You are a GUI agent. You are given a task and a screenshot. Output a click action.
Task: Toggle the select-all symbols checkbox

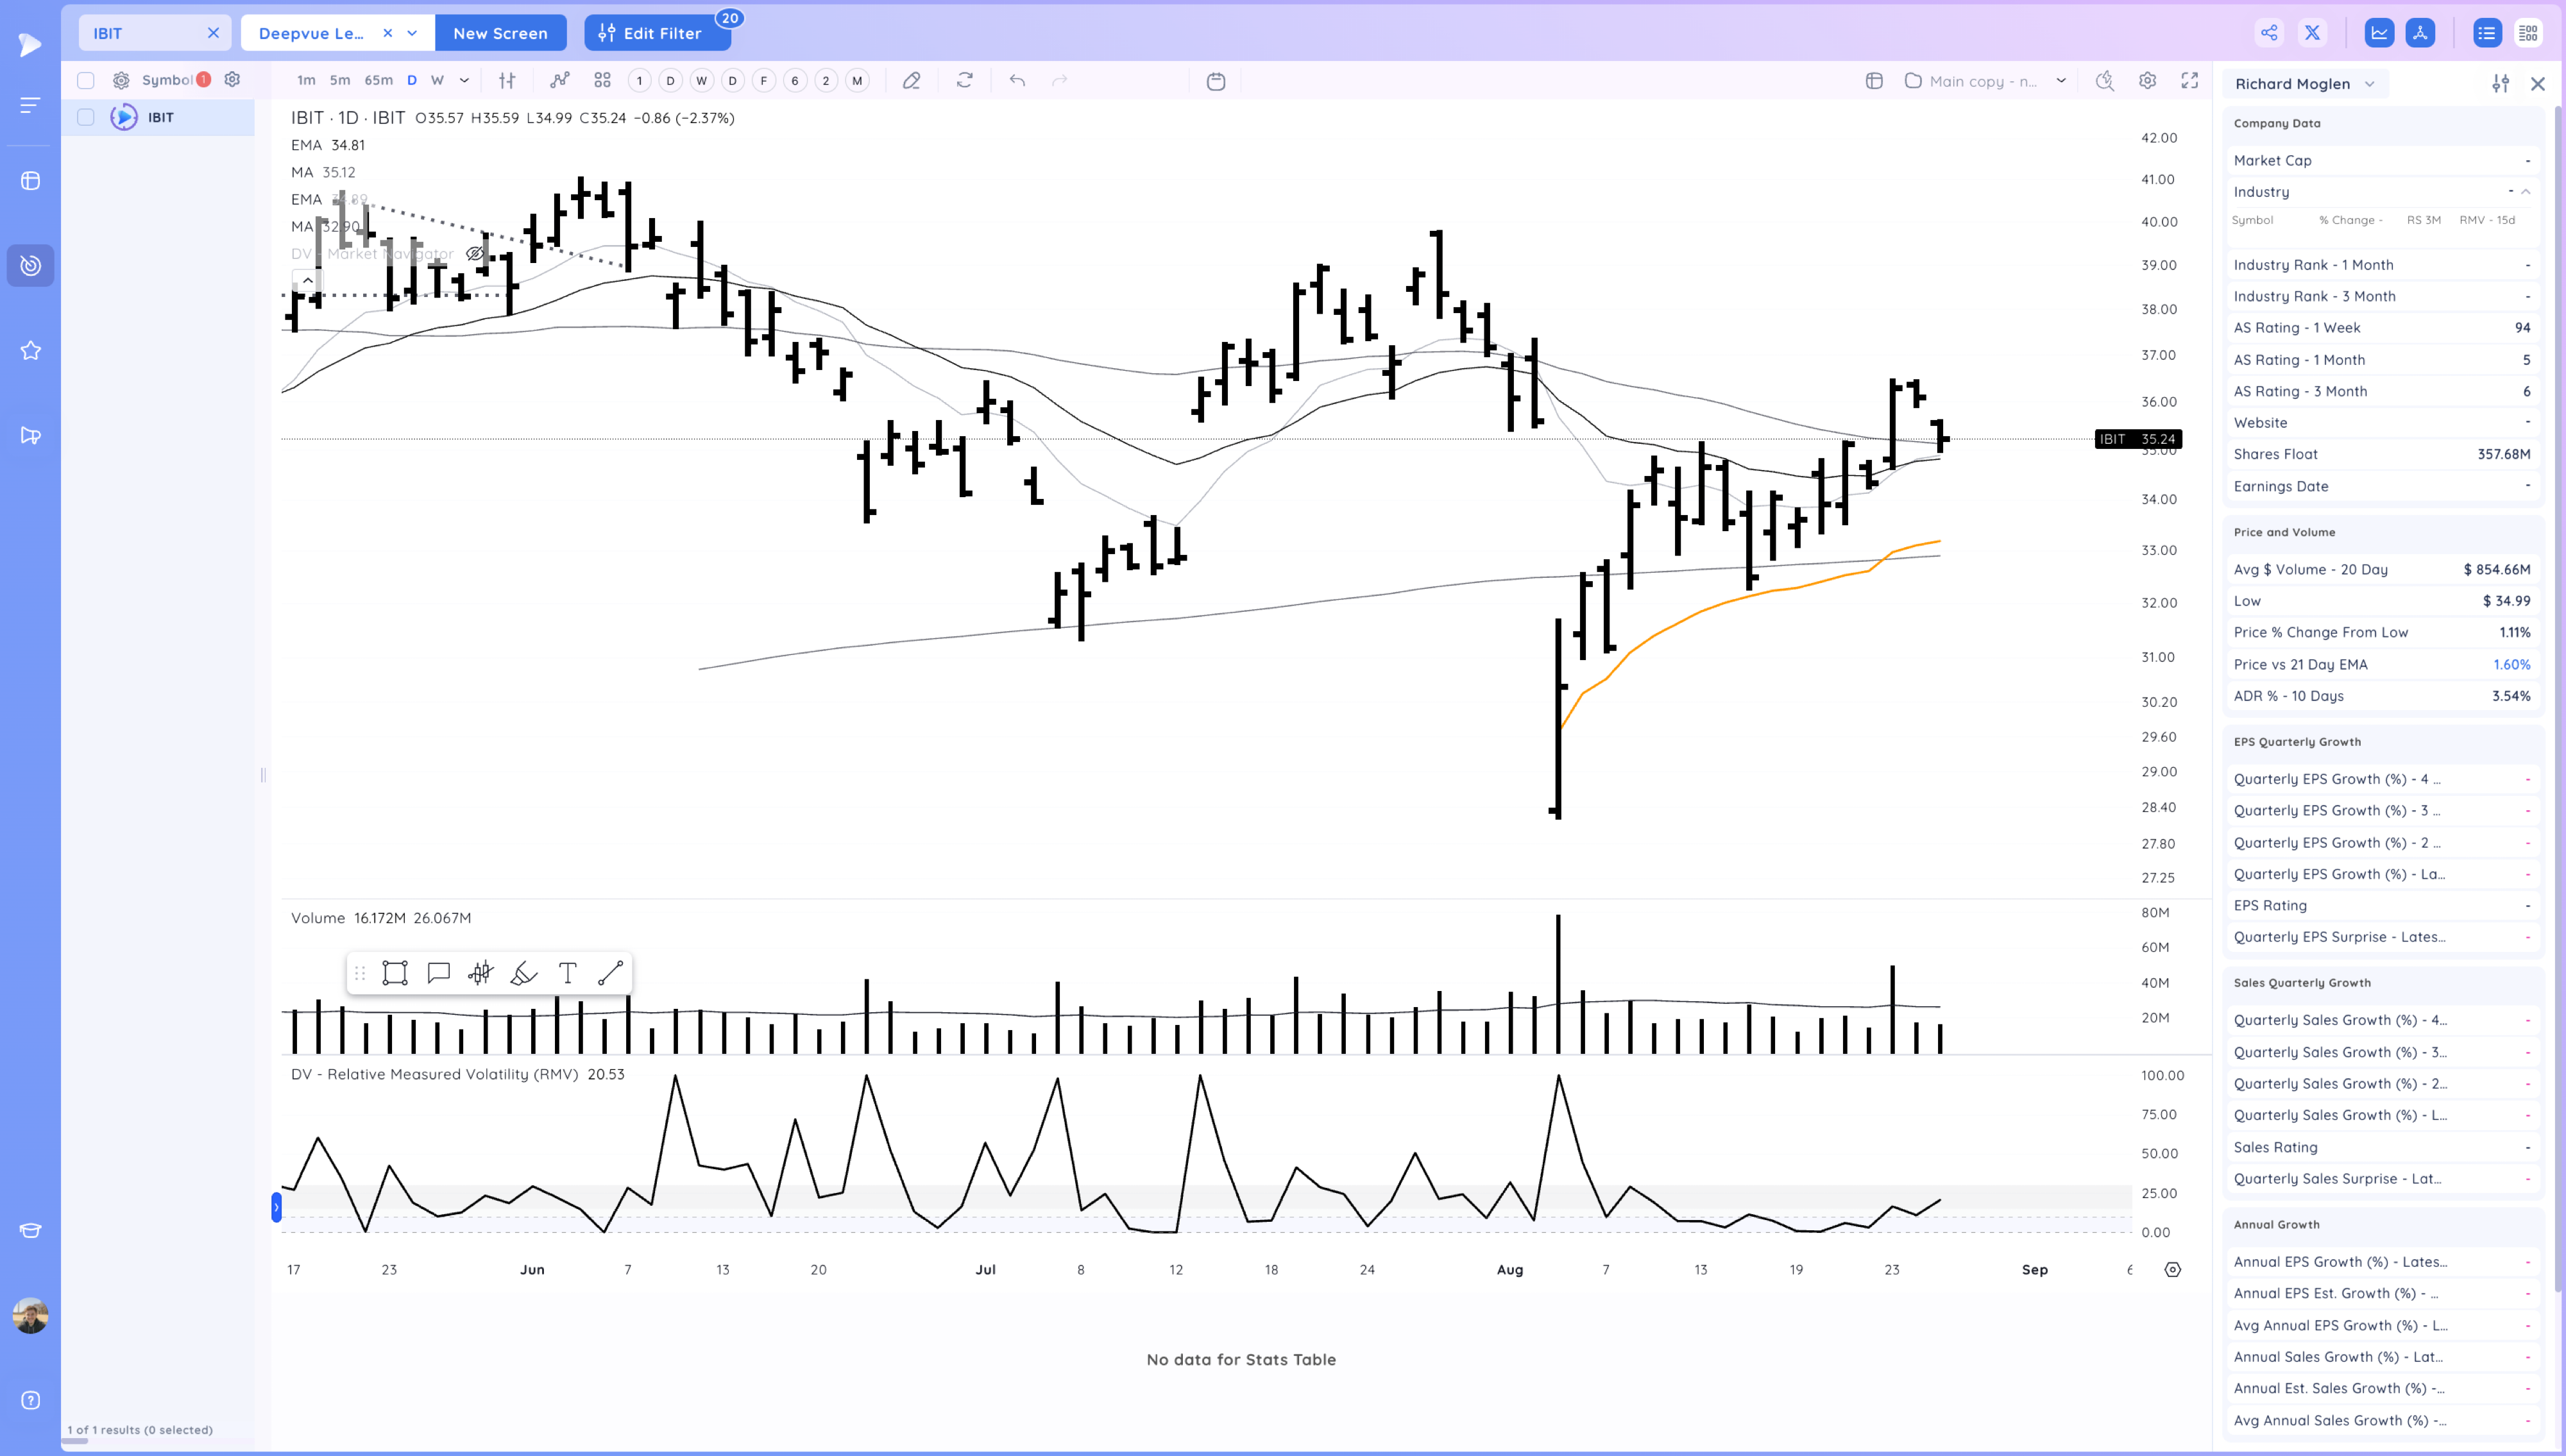(x=86, y=80)
